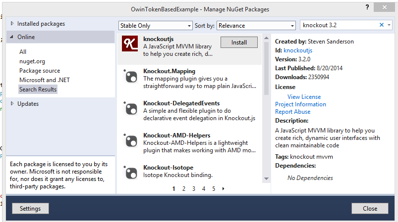Install the knockoutjs package

click(239, 43)
